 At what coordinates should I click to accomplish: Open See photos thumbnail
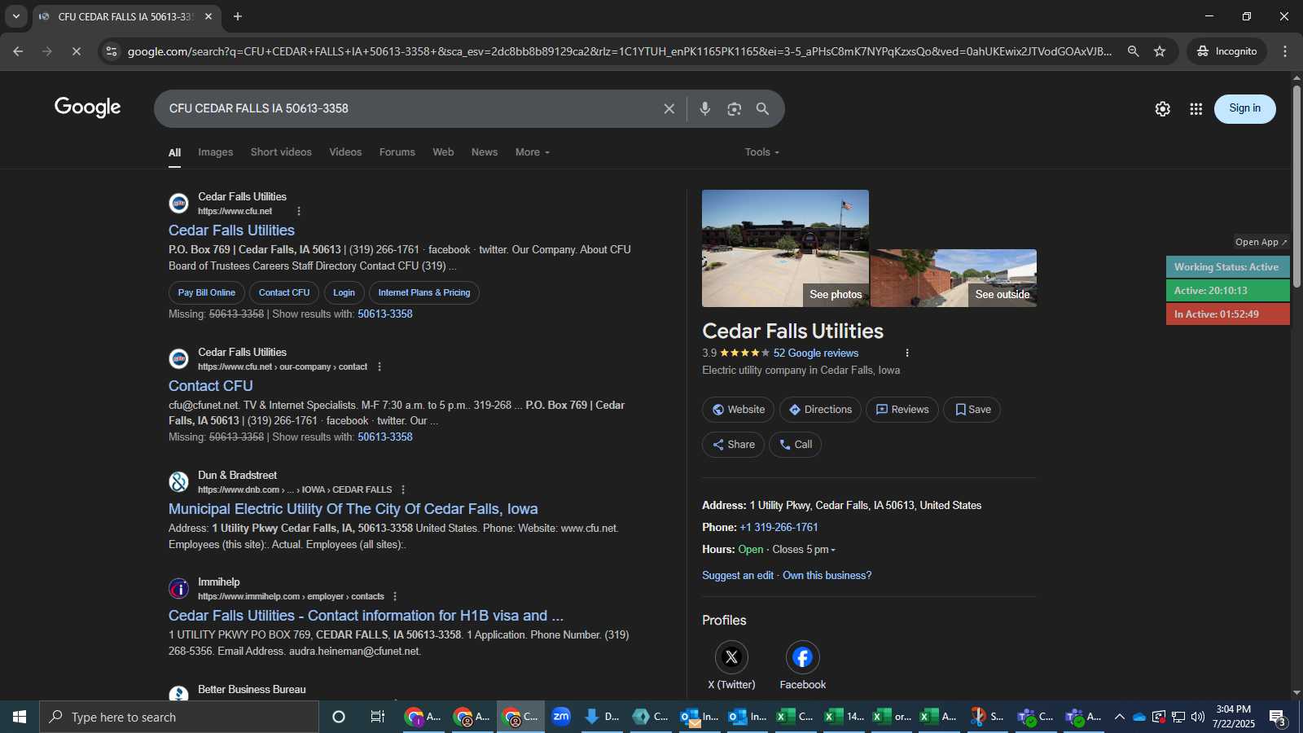click(785, 248)
